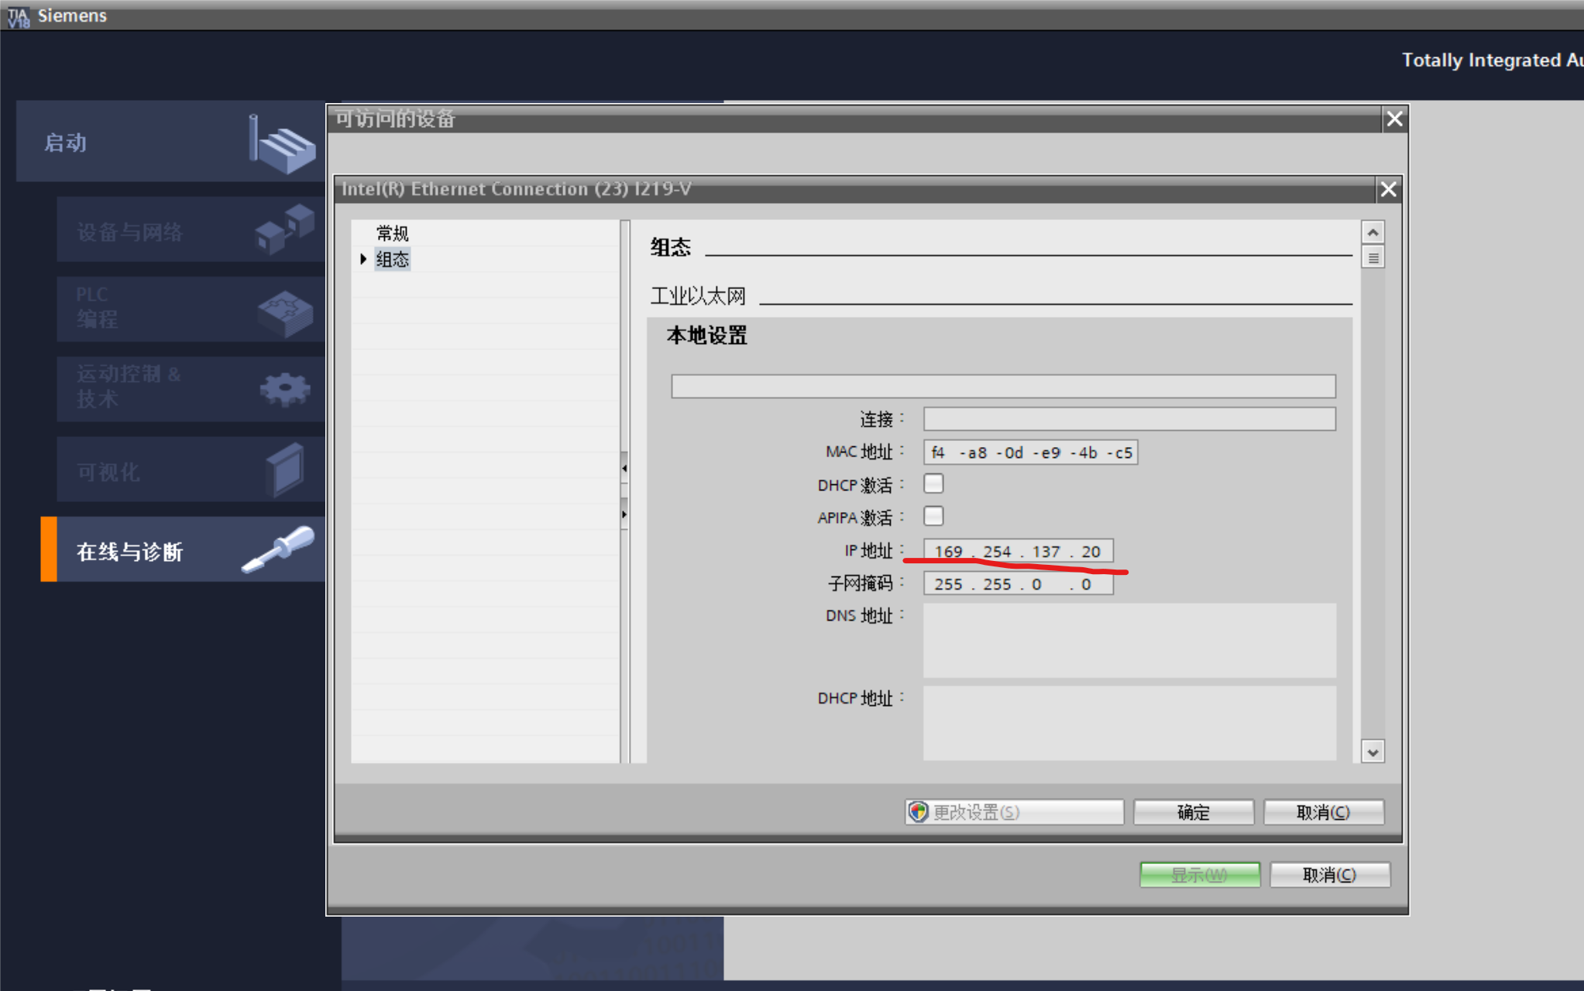Enable the APIPA 激活 checkbox
Image resolution: width=1584 pixels, height=991 pixels.
click(933, 516)
